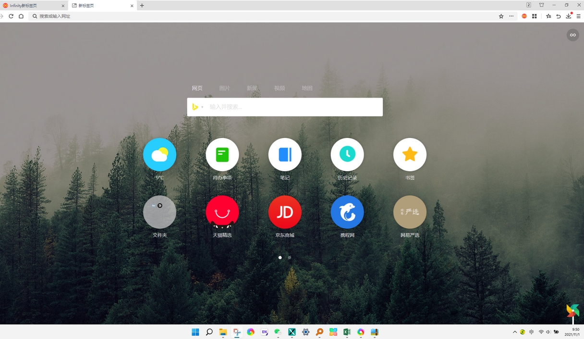Open the 待办事项 to-do icon
Viewport: 584px width, 339px height.
[222, 154]
